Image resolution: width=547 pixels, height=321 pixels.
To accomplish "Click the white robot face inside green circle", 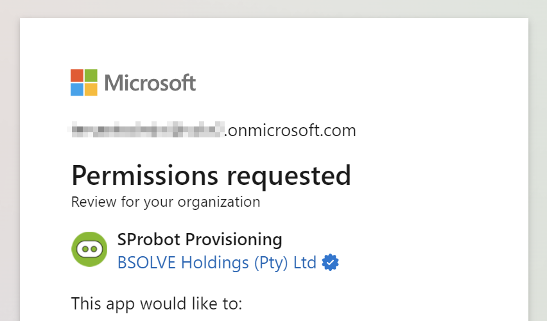I will (89, 249).
